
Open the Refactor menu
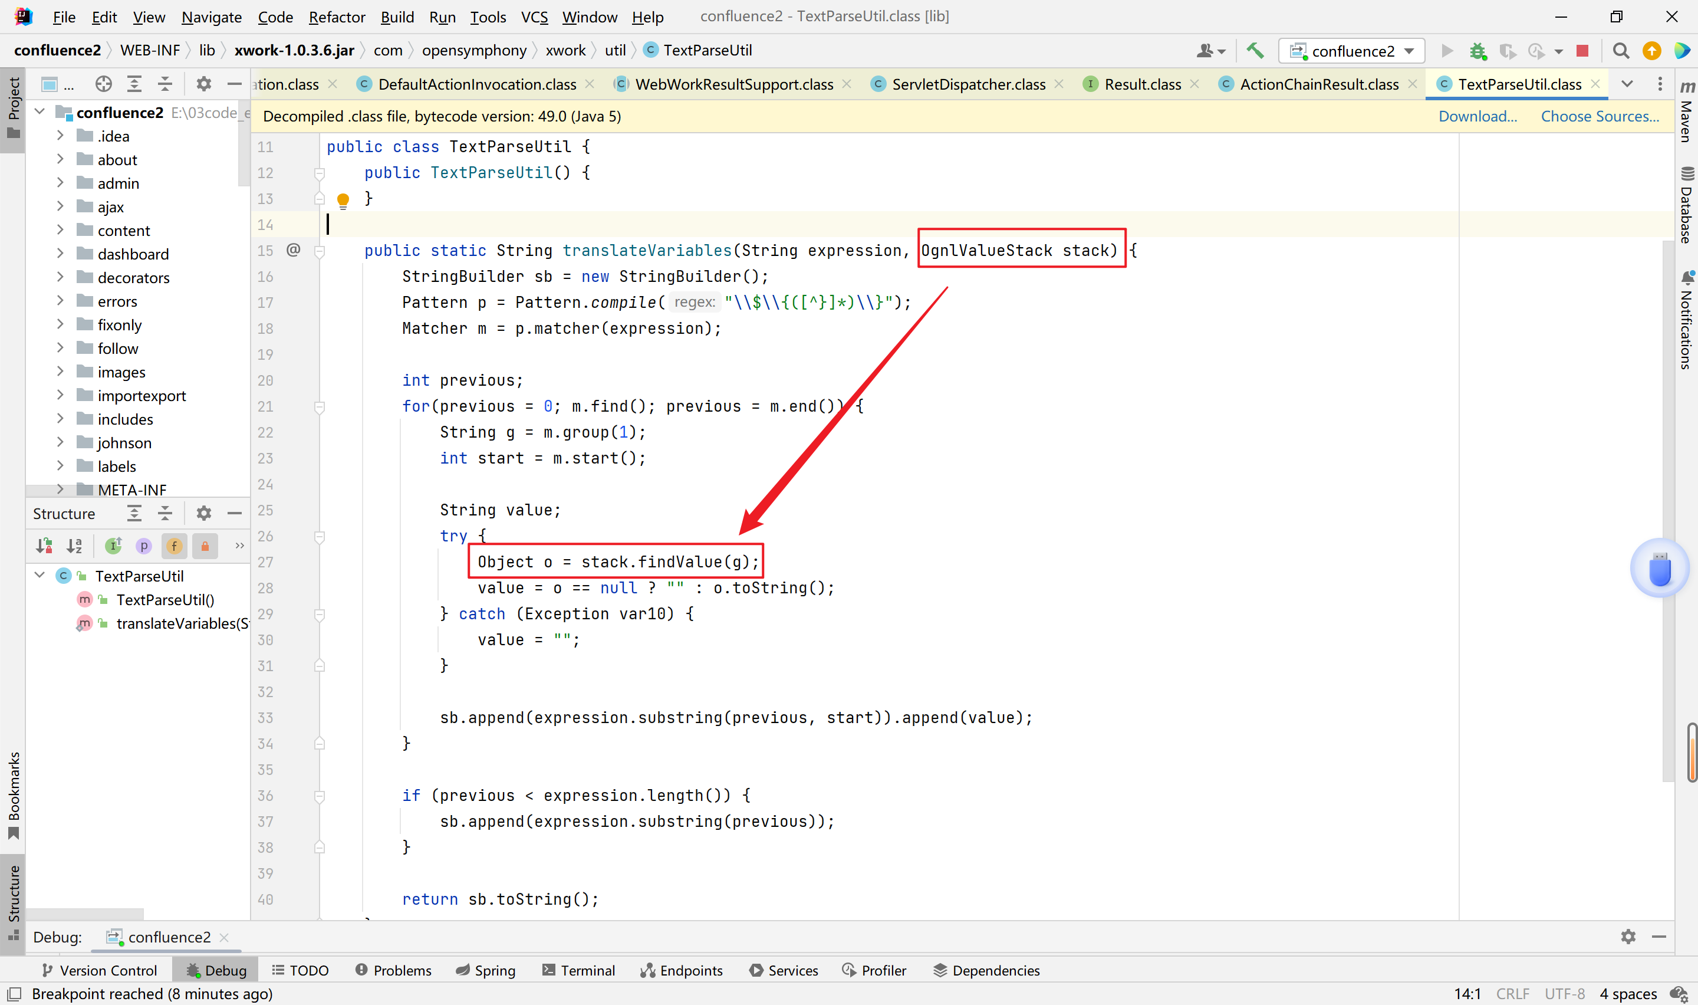[336, 17]
